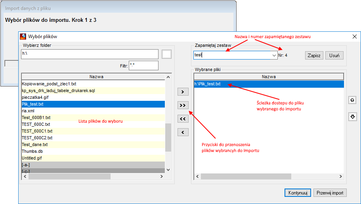Select Kopiowanie_podst_zlec1.txt in file list

[93, 84]
